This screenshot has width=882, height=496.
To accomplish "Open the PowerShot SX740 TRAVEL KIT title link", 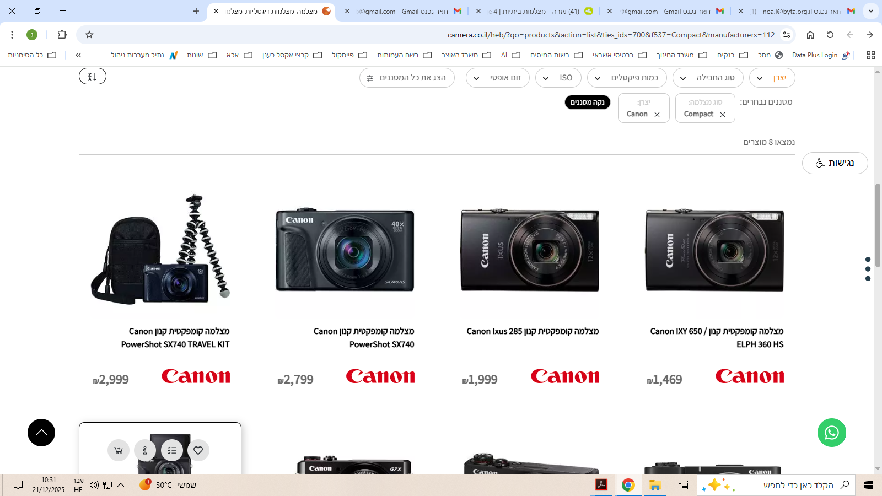I will tap(175, 338).
